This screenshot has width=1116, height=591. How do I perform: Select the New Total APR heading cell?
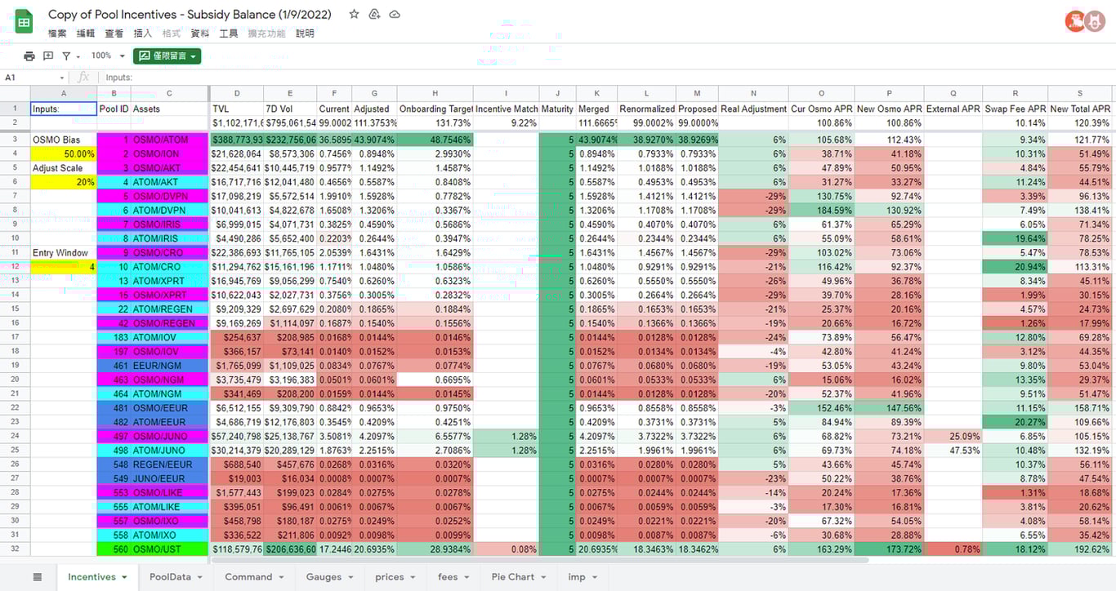point(1080,109)
